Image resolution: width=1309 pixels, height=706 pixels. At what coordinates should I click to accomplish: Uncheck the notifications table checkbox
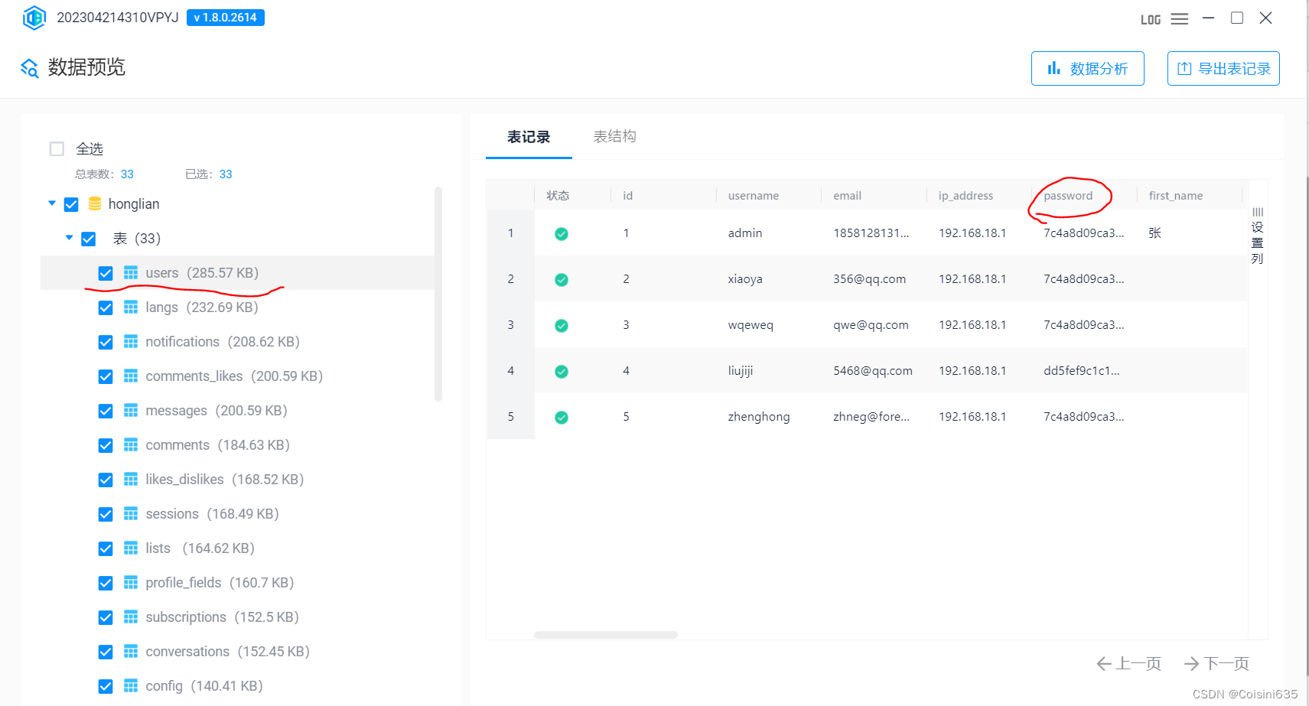[106, 343]
